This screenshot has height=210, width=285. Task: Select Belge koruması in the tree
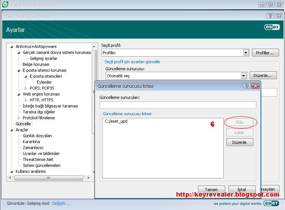tap(36, 64)
